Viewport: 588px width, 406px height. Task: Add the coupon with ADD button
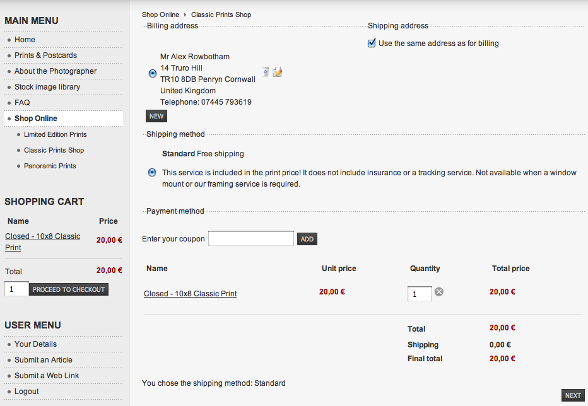307,239
